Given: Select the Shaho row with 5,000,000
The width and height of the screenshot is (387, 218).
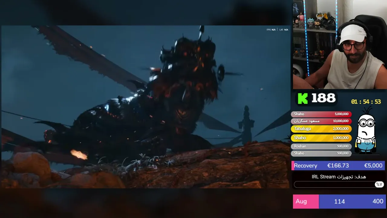Looking at the screenshot, I should point(321,114).
